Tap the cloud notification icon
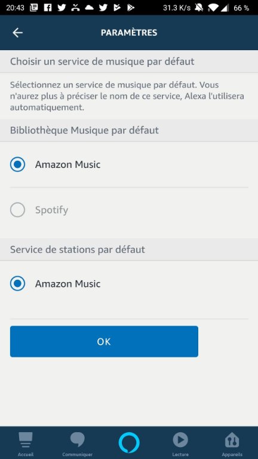The image size is (258, 459). click(x=89, y=8)
